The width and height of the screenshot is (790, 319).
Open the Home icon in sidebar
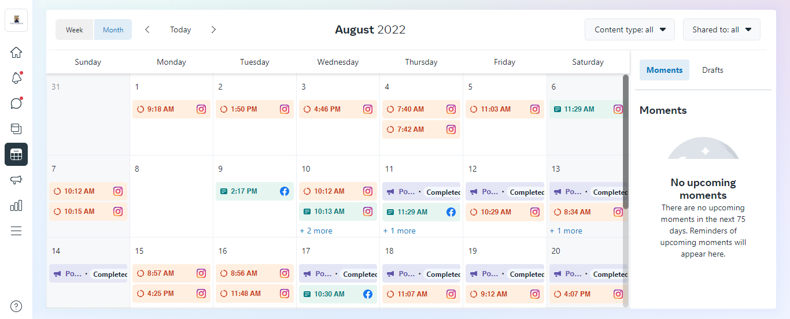coord(16,52)
